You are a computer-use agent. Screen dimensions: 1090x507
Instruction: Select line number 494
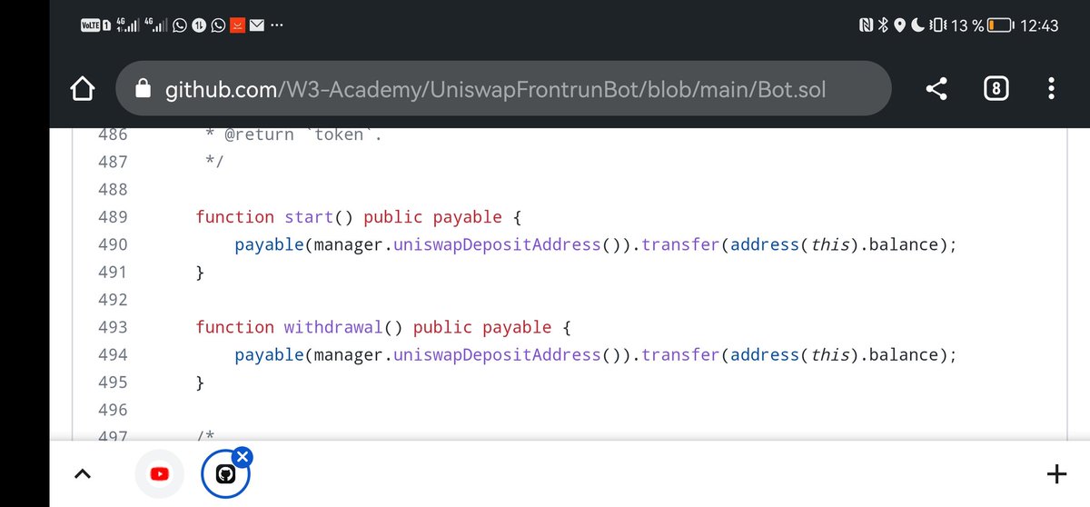(x=113, y=354)
